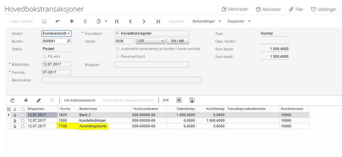This screenshot has width=342, height=157.
Task: Open the Behandlinger menu
Action: click(206, 21)
